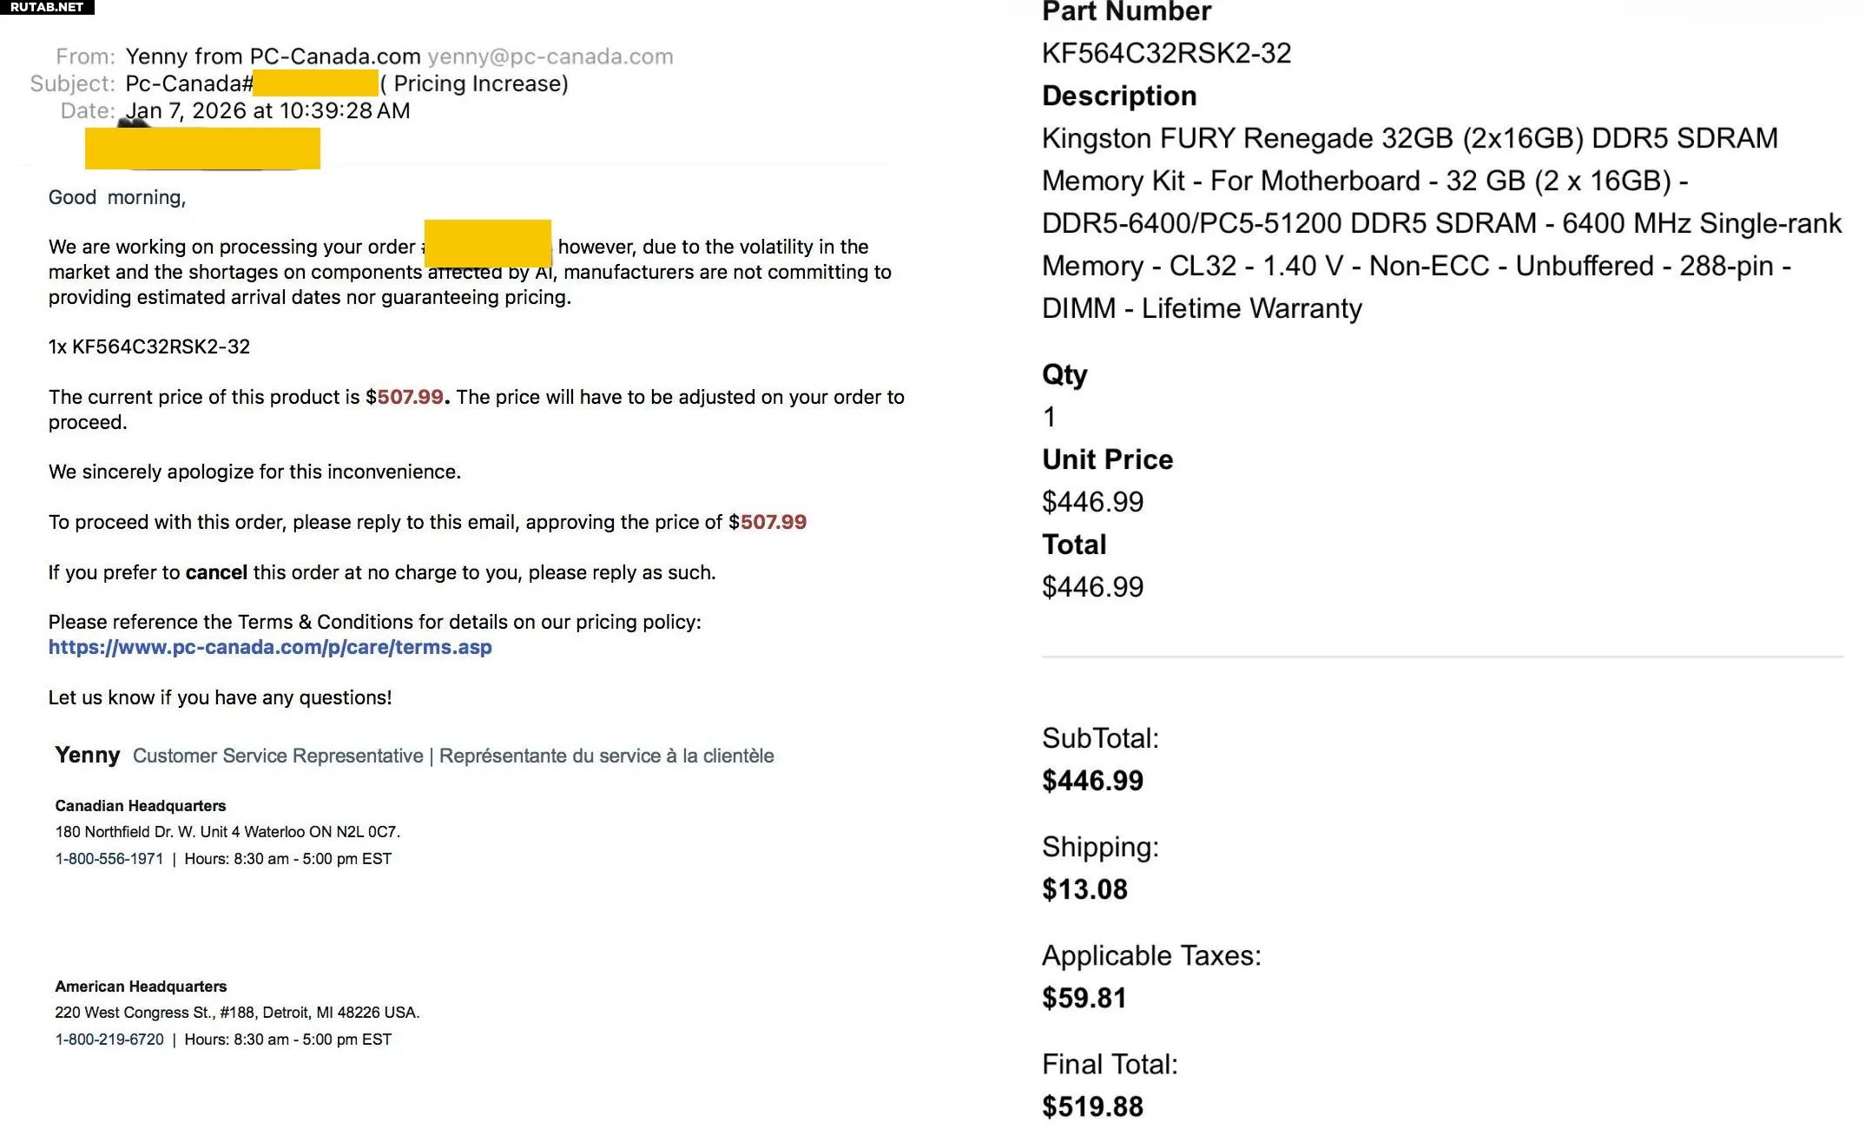Screen dimensions: 1865x1129
Task: Click the American phone number 1-800-219-6720
Action: point(109,1040)
